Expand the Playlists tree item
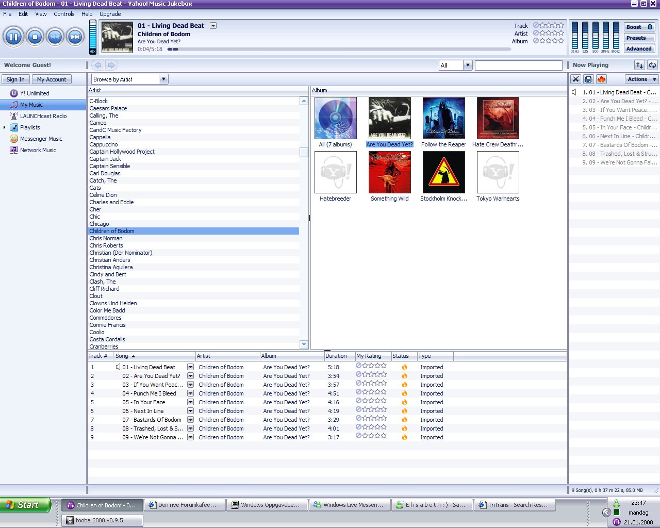The height and width of the screenshot is (528, 660). click(x=4, y=127)
